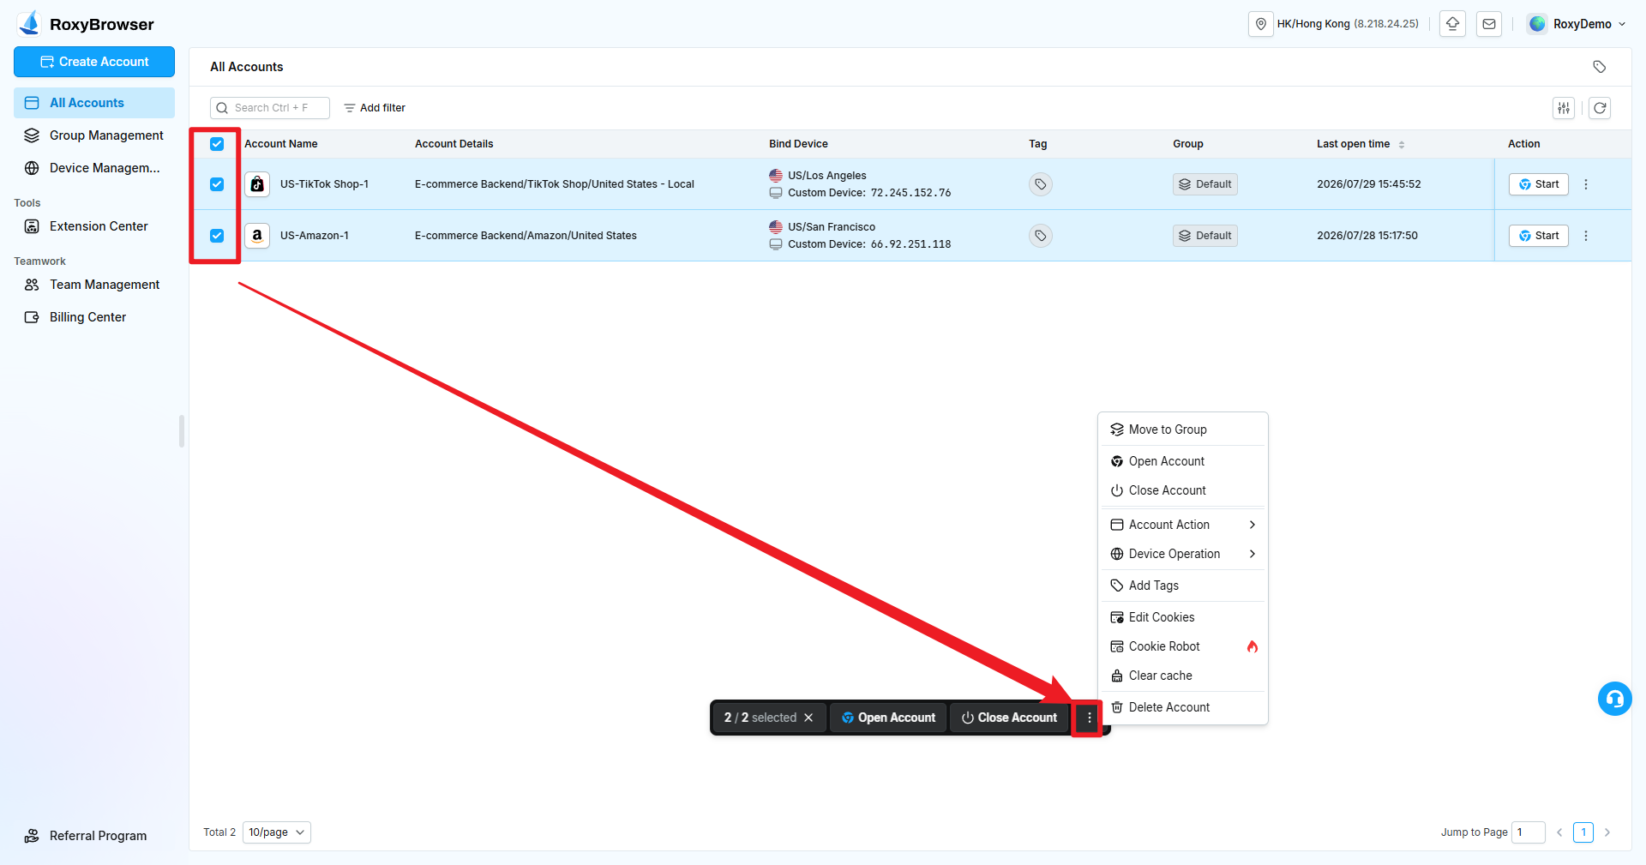
Task: Open Device Management in sidebar
Action: (x=94, y=168)
